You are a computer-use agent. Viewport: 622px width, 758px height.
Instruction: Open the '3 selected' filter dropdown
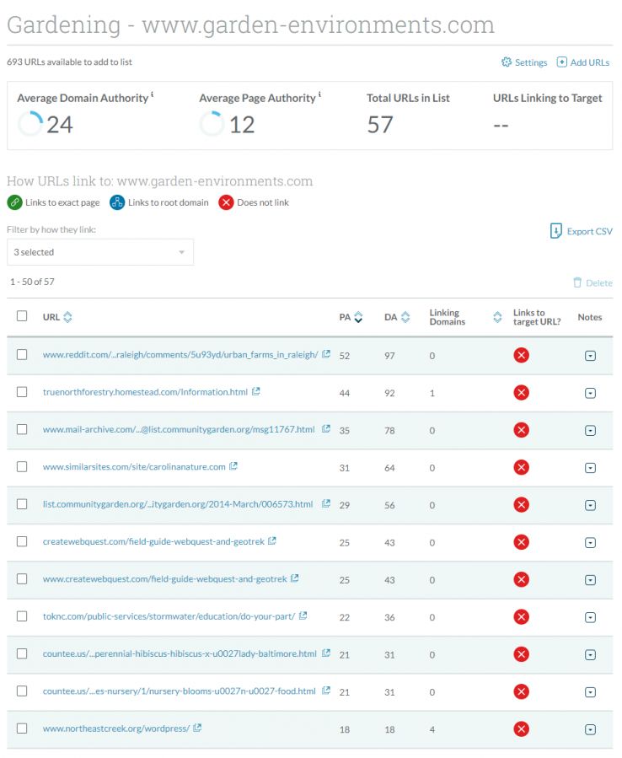(100, 252)
